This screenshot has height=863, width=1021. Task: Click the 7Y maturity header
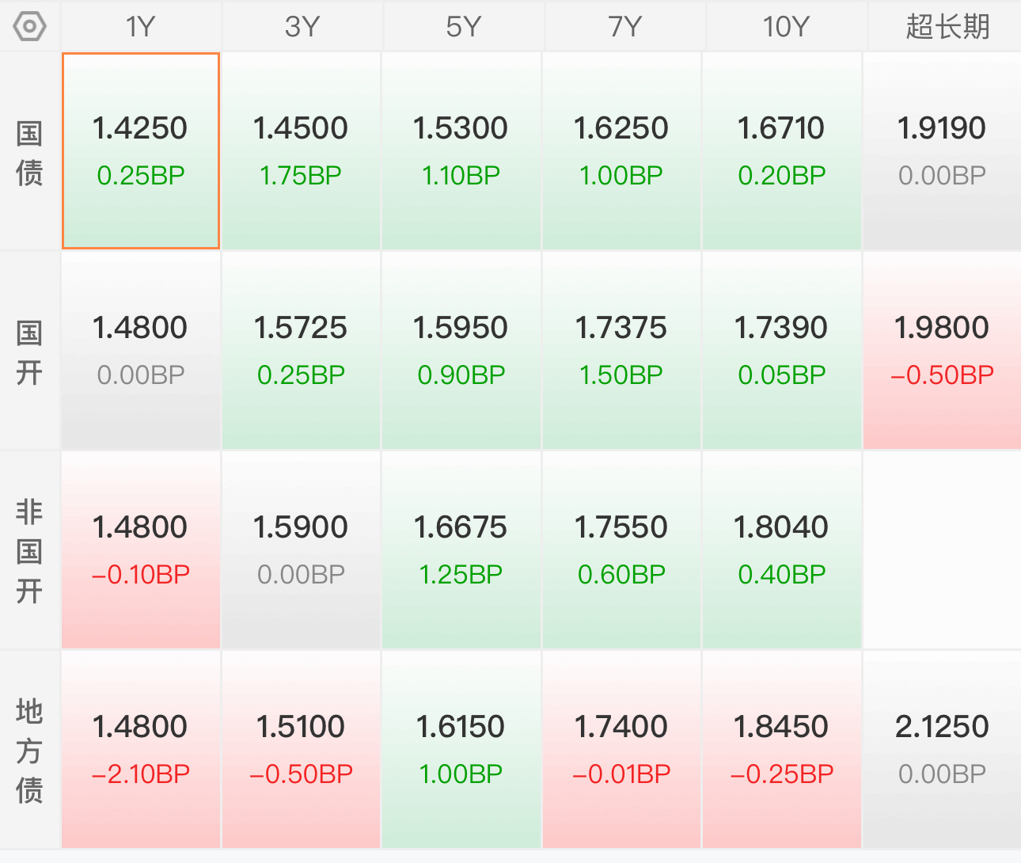click(624, 27)
